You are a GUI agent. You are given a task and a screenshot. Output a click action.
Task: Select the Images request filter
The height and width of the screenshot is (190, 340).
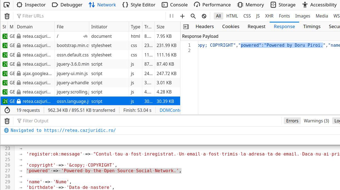pyautogui.click(x=302, y=16)
